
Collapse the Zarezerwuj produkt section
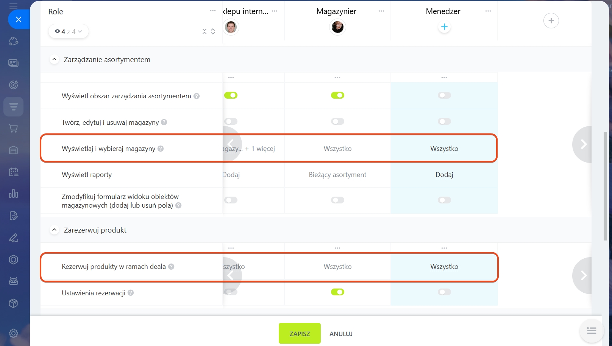pyautogui.click(x=54, y=230)
